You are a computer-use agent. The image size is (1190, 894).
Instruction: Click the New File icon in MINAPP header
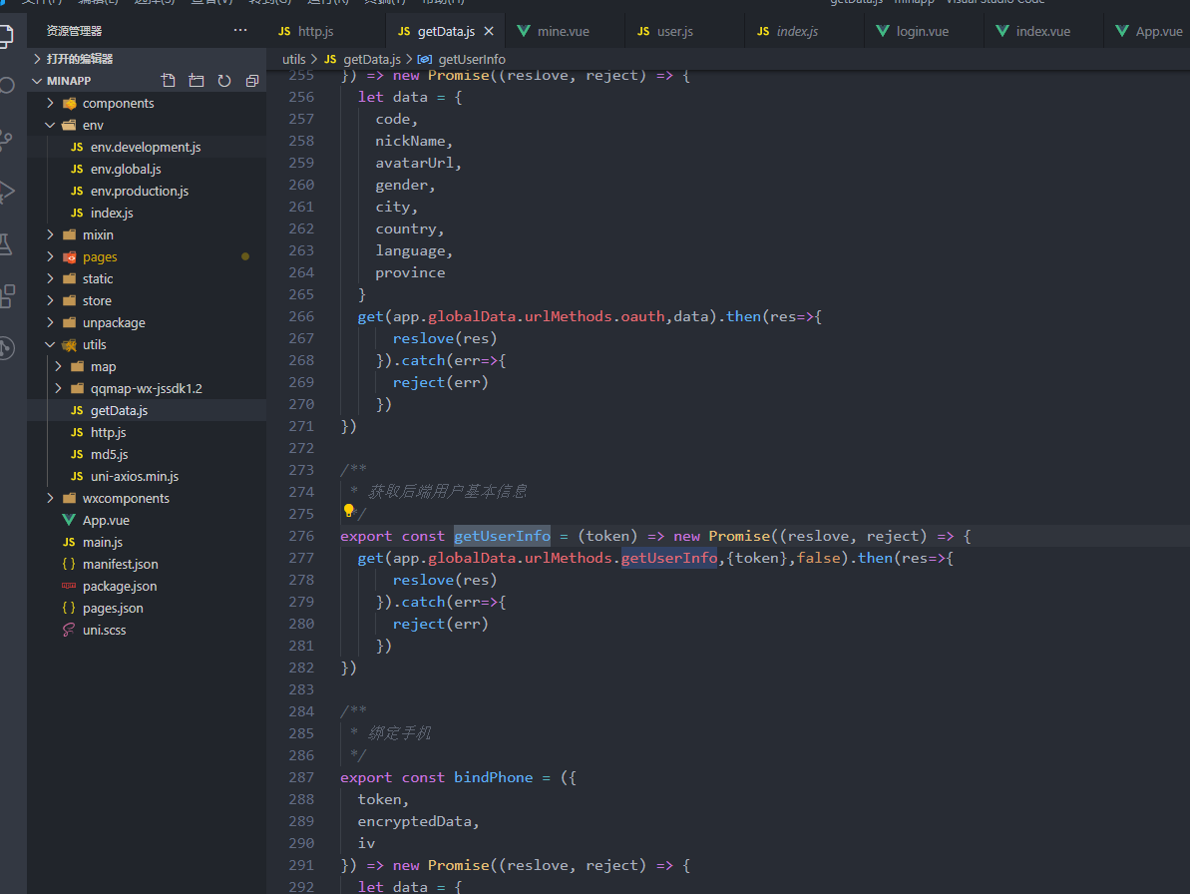point(169,81)
